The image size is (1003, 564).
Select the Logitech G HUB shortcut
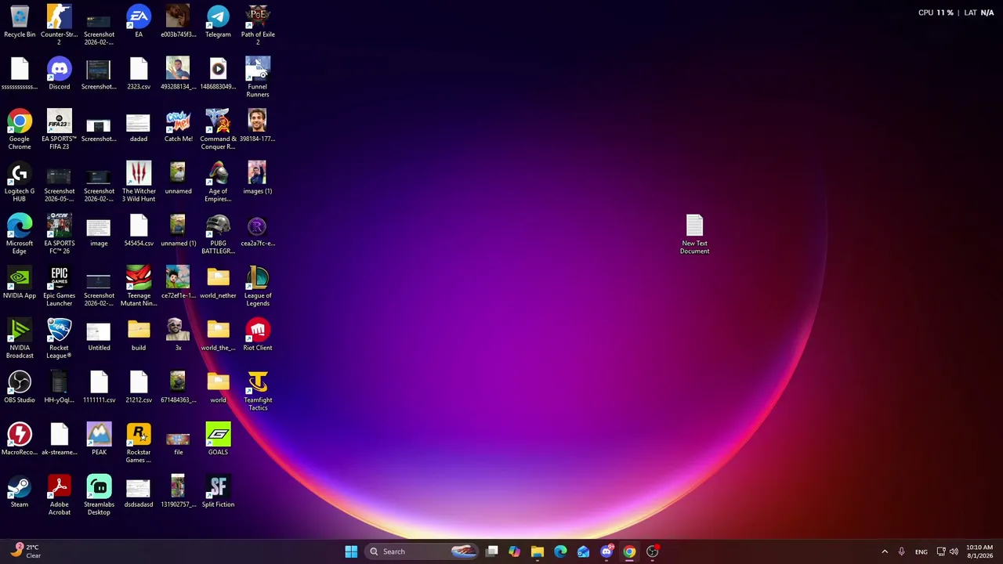point(20,183)
